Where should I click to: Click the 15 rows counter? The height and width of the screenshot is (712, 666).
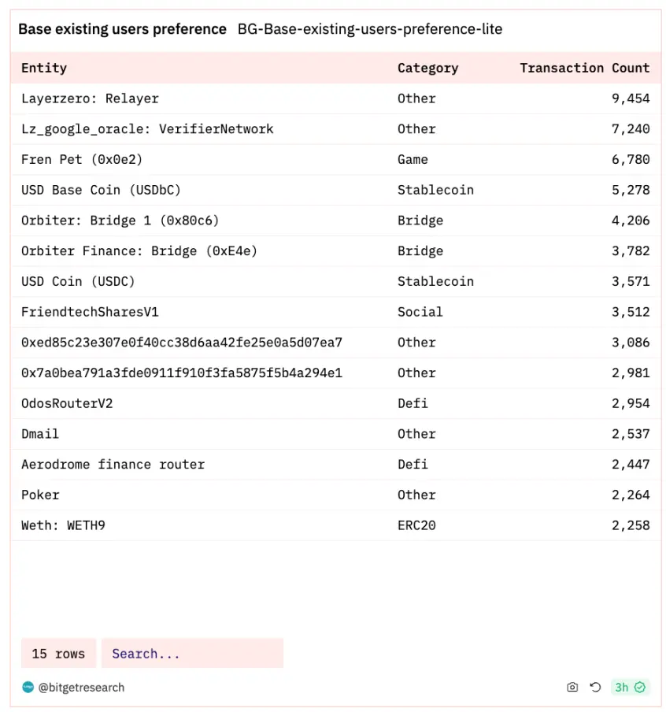pyautogui.click(x=58, y=654)
